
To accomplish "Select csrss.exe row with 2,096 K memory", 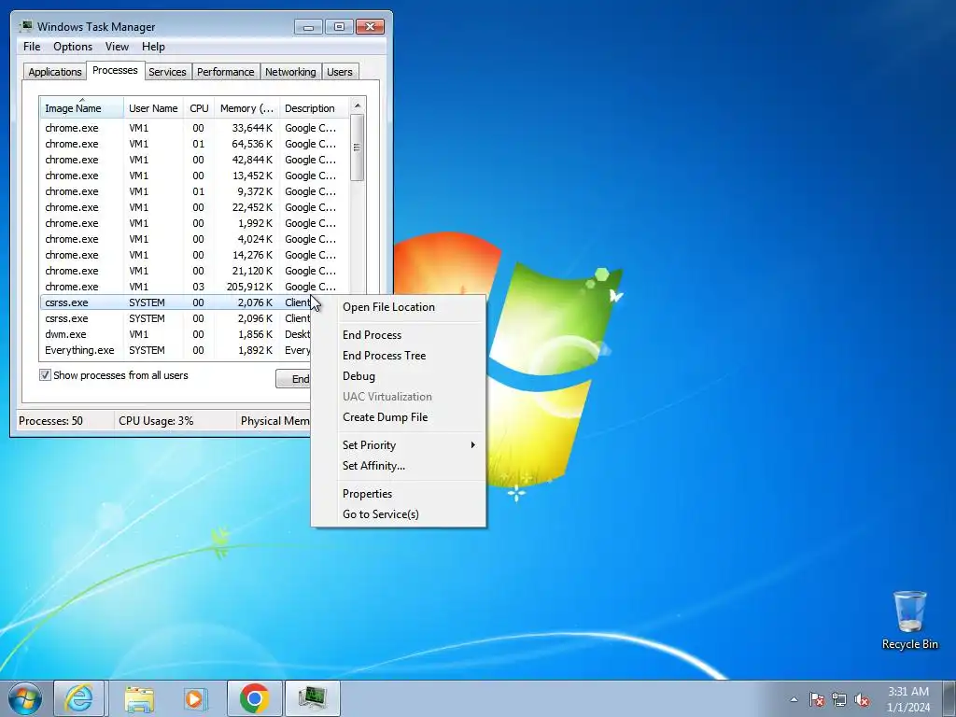I will click(x=176, y=318).
